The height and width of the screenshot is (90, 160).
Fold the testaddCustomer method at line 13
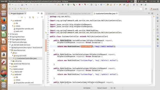point(49,40)
